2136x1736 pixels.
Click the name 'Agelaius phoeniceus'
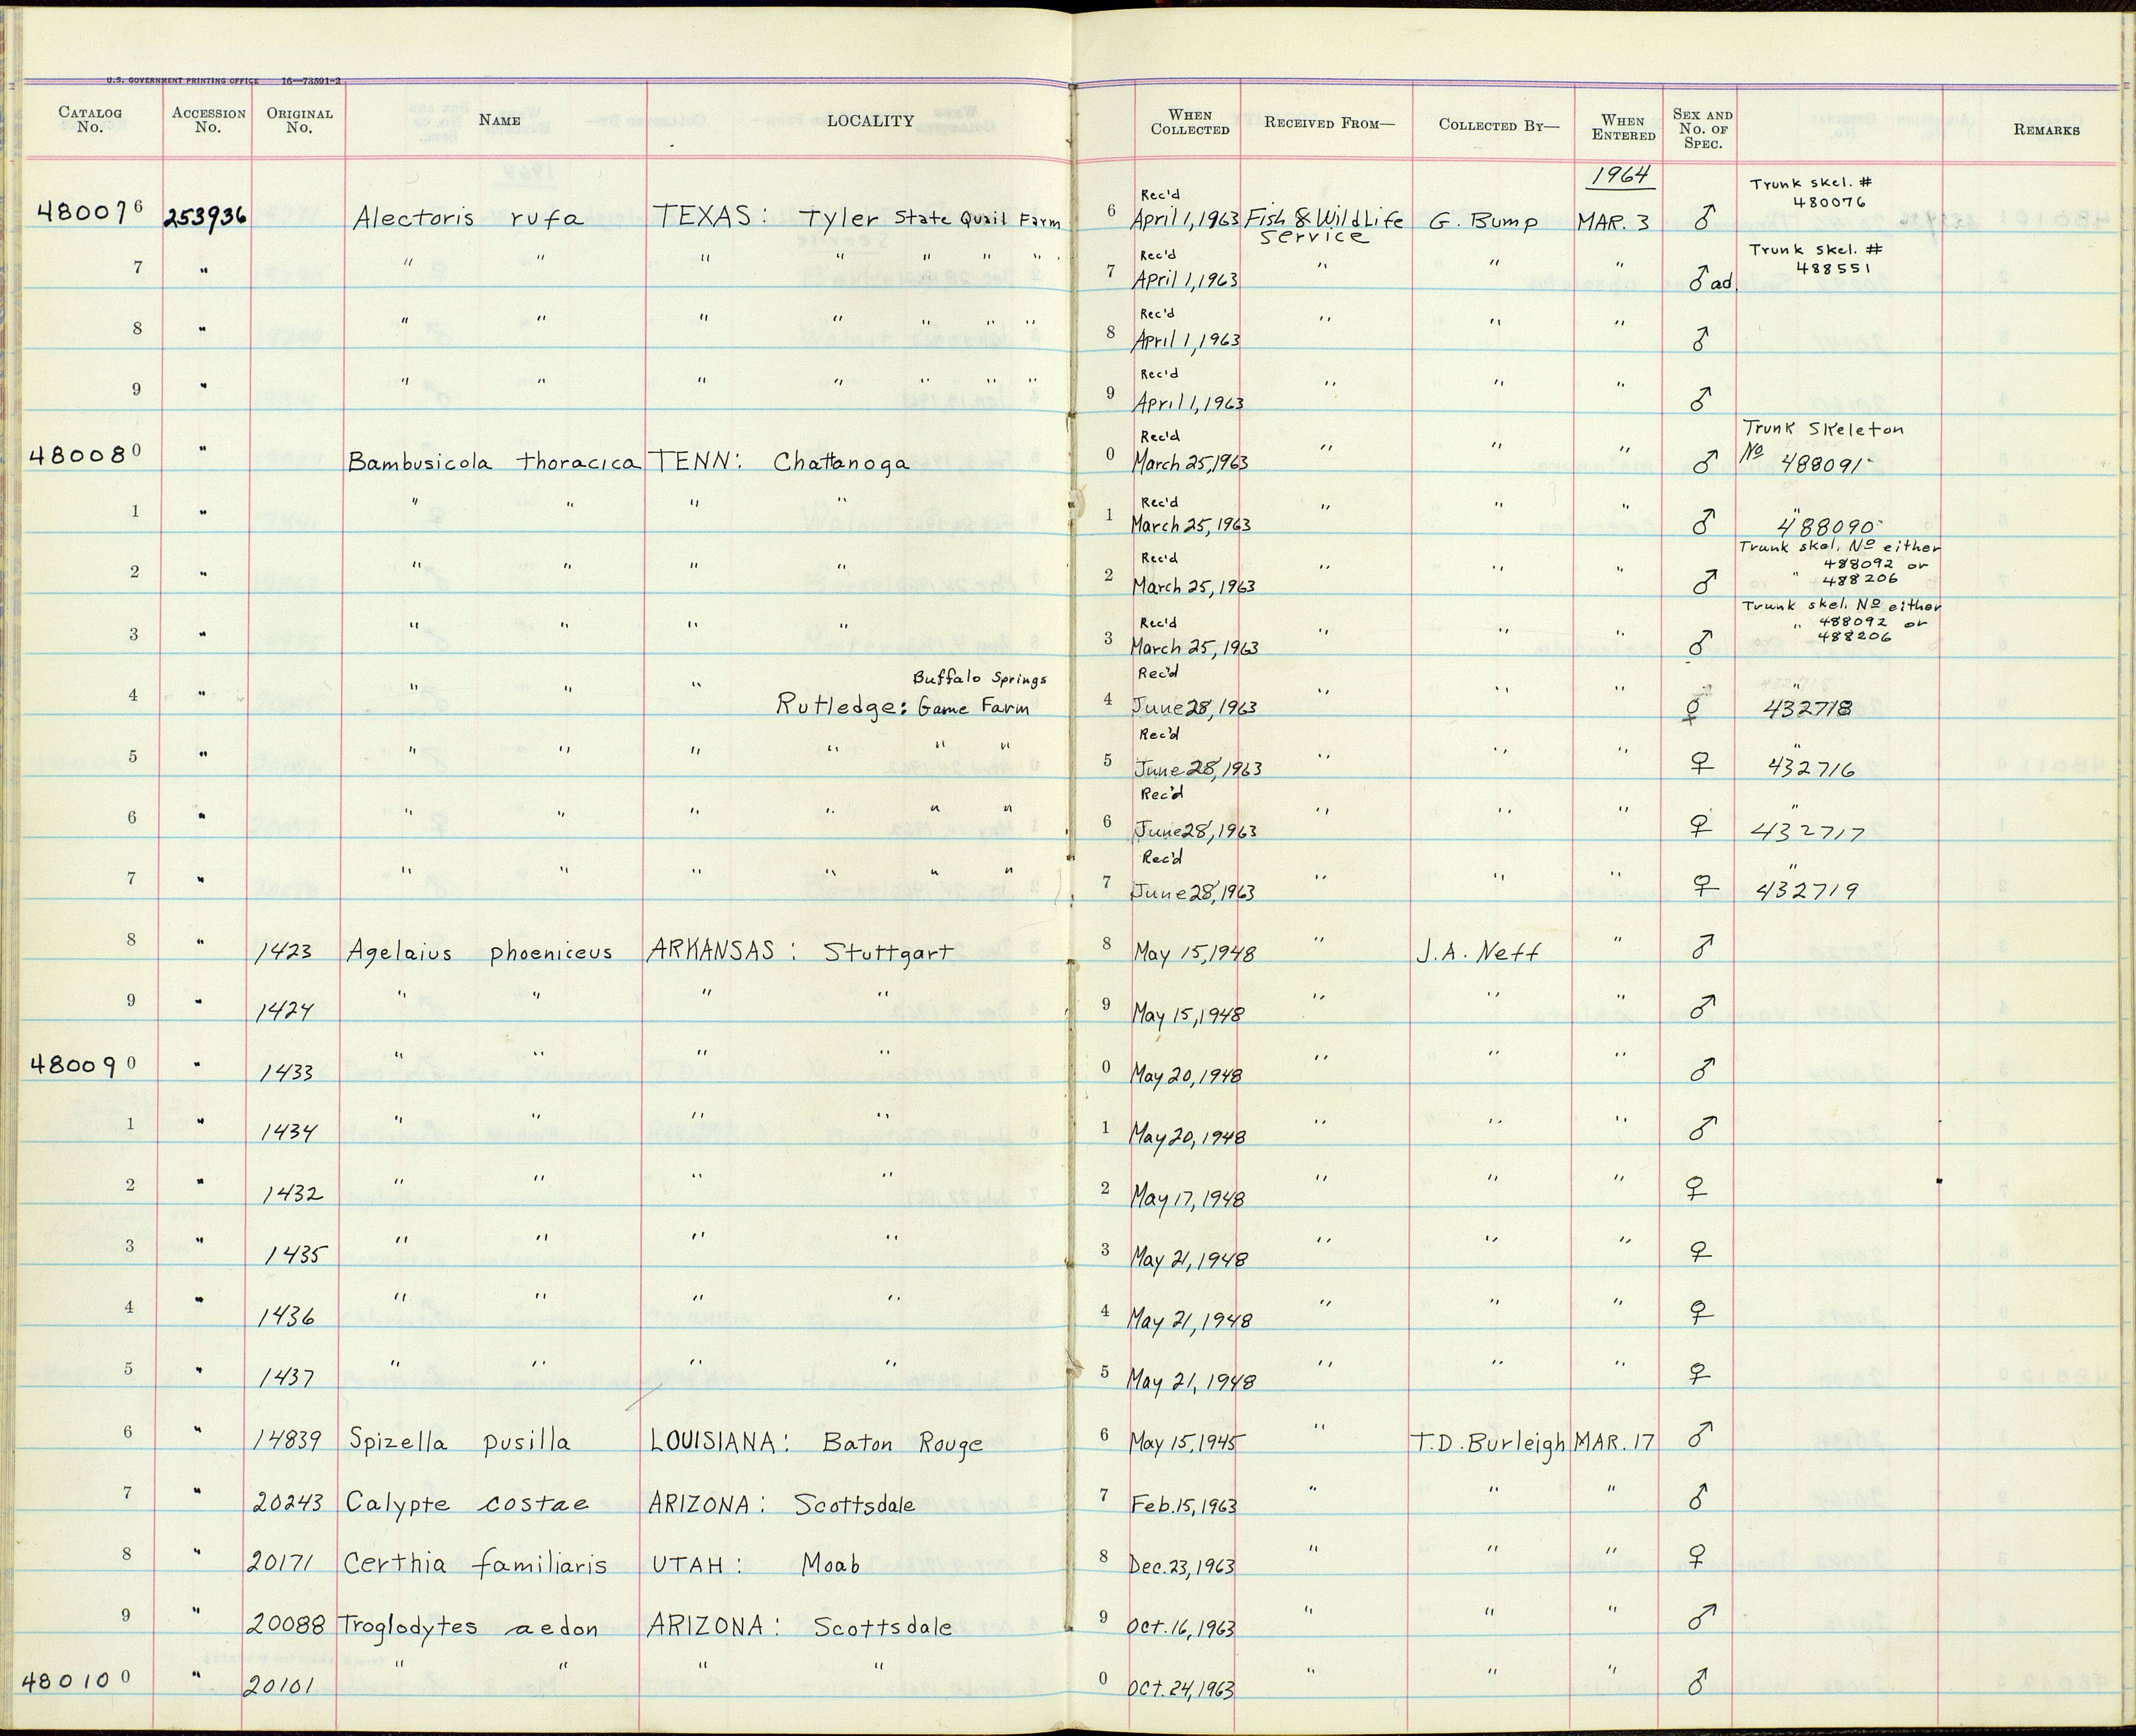click(480, 952)
